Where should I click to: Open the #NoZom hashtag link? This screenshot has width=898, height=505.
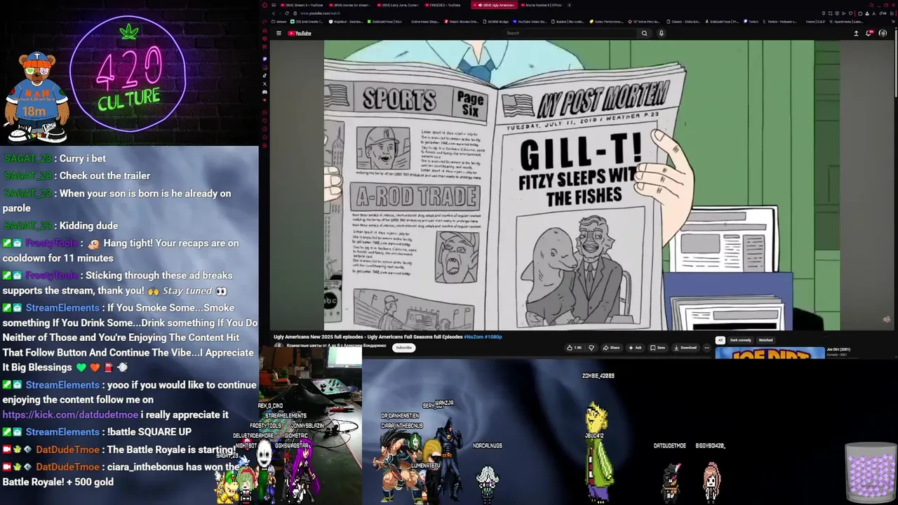[474, 337]
